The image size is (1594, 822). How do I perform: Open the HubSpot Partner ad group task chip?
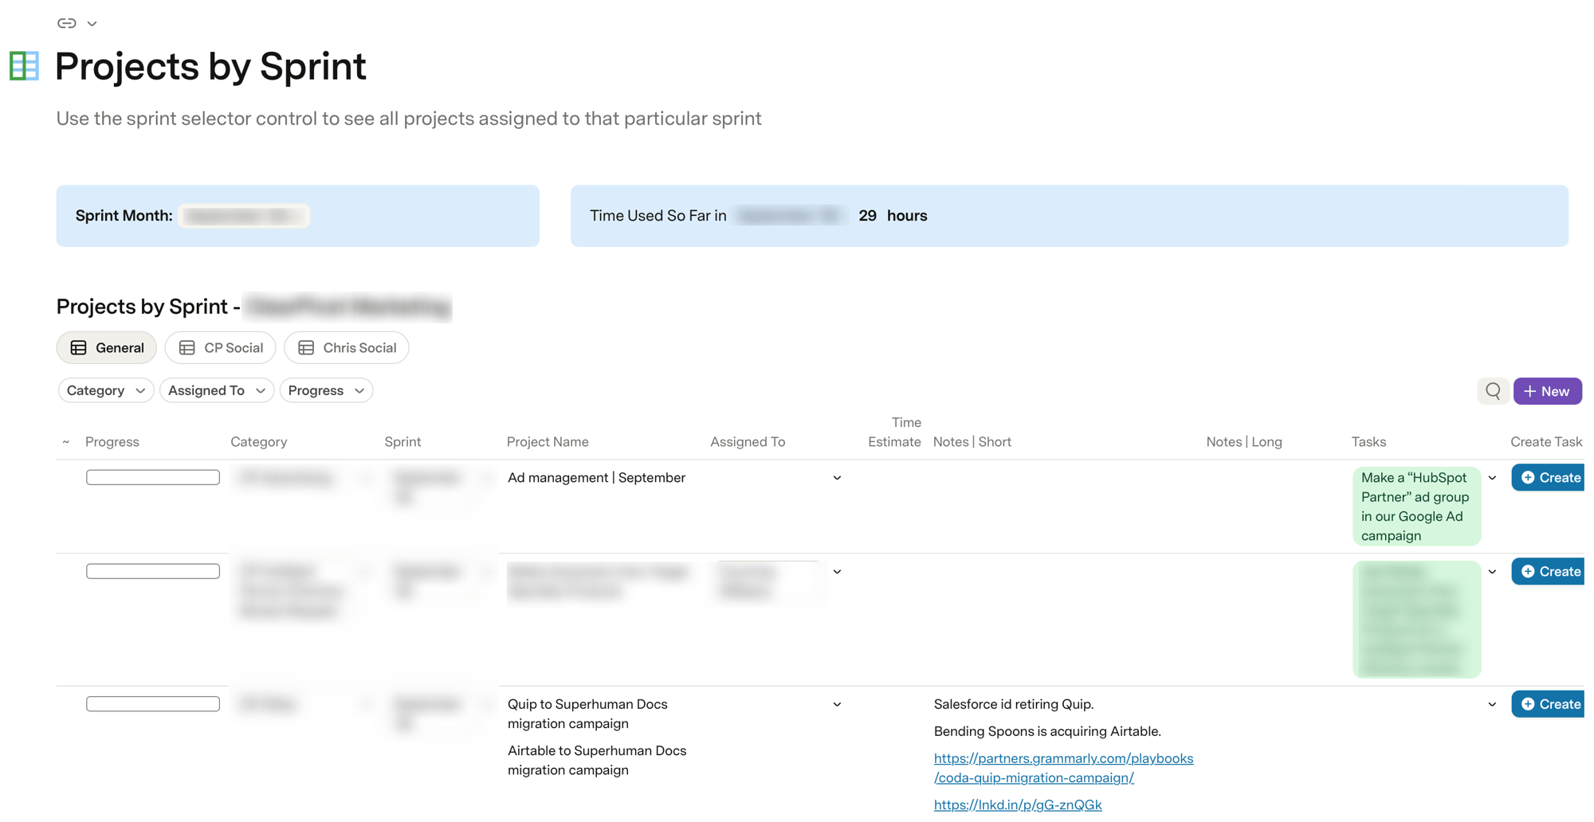click(x=1416, y=507)
